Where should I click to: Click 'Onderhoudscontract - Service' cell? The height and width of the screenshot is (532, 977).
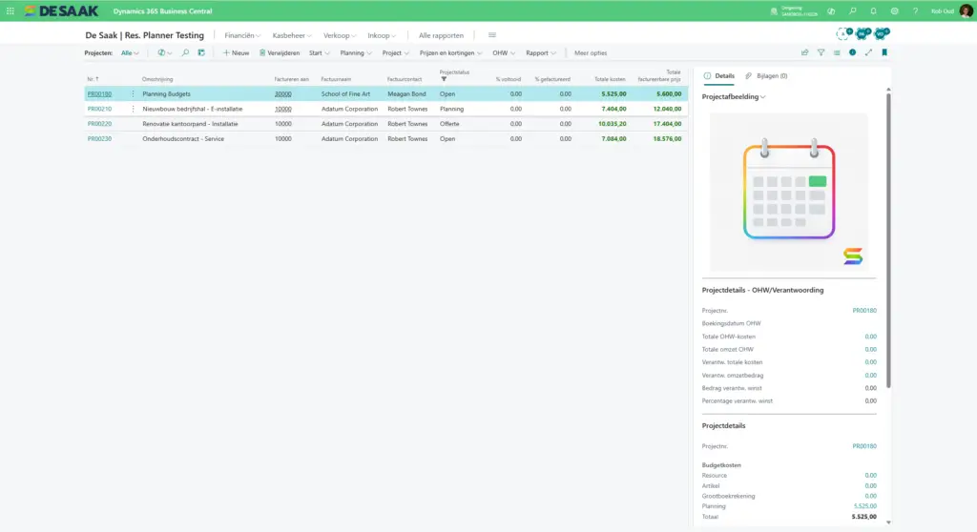183,139
